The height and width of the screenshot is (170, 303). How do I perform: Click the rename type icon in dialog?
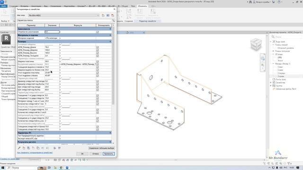click(x=108, y=16)
